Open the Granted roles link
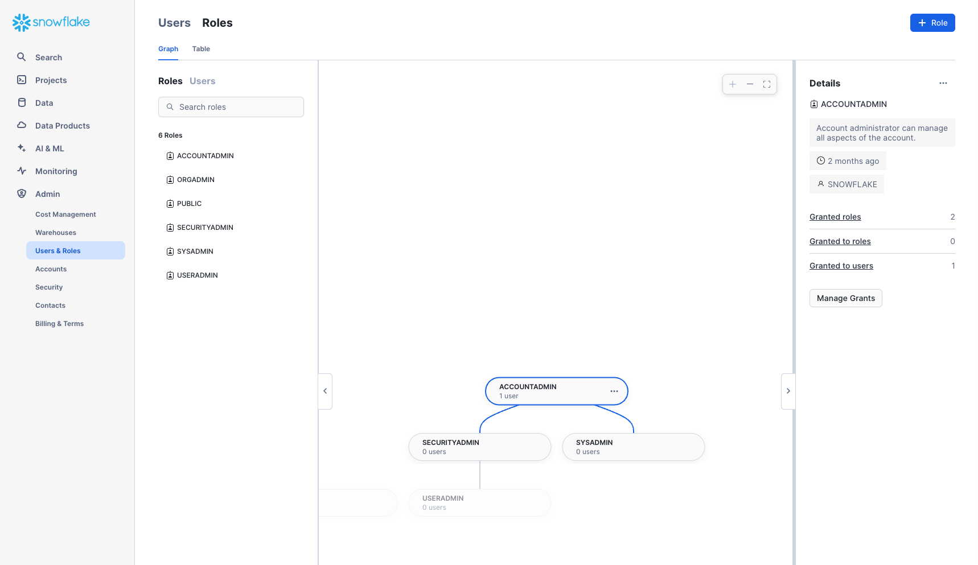This screenshot has height=565, width=978. pyautogui.click(x=835, y=217)
